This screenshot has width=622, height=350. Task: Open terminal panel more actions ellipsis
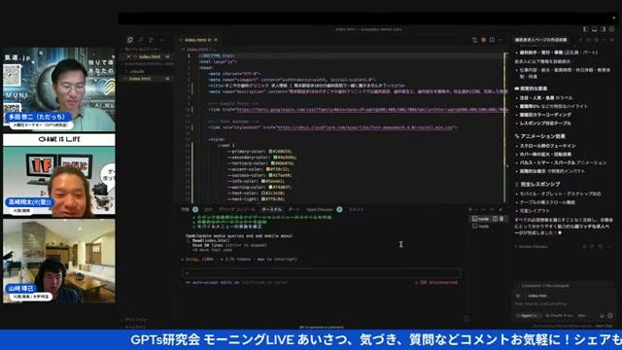[483, 210]
